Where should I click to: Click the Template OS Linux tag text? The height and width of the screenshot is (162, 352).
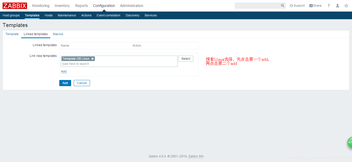point(76,59)
